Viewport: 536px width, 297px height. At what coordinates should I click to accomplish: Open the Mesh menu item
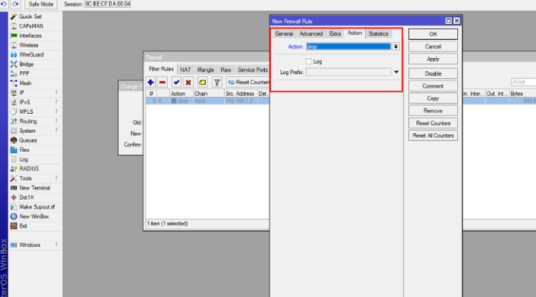click(25, 83)
